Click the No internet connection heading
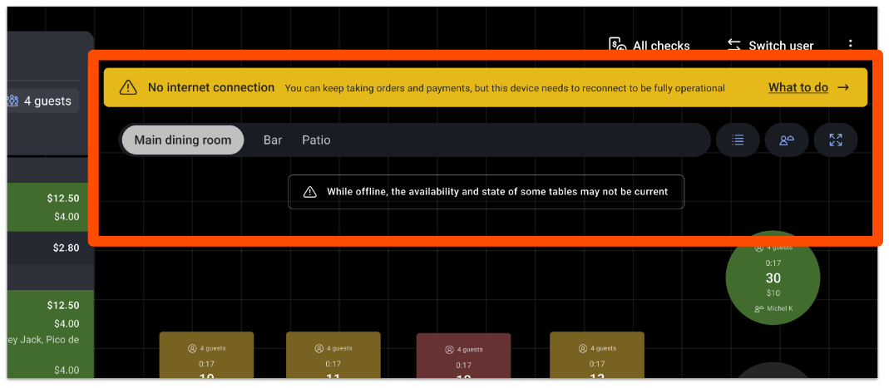Viewport: 889px width, 388px height. (x=210, y=87)
